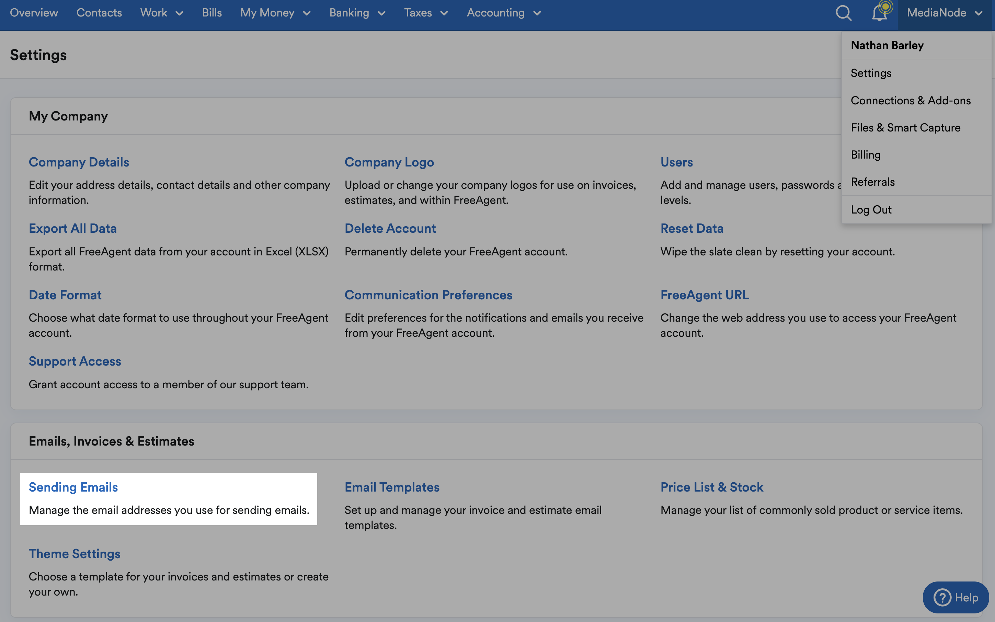Click 'Permanently delete your FreeAgent account.' text
The image size is (995, 622).
tap(456, 251)
